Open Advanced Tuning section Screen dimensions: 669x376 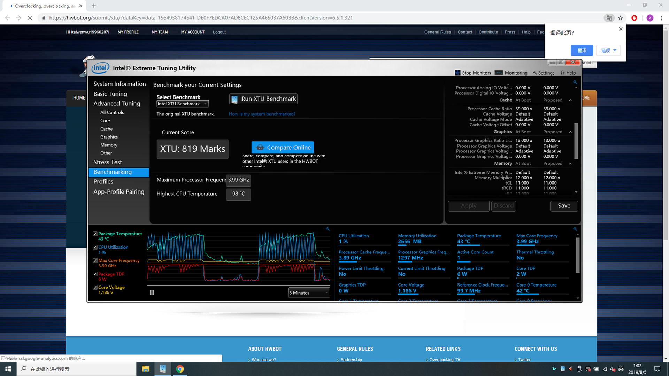coord(117,104)
